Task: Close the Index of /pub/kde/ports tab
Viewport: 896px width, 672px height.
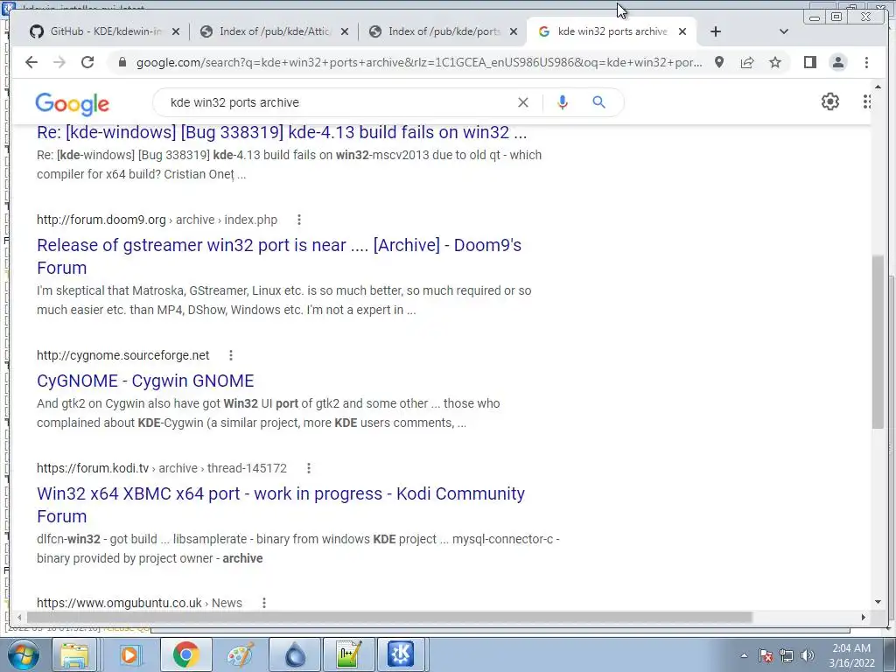Action: [514, 31]
